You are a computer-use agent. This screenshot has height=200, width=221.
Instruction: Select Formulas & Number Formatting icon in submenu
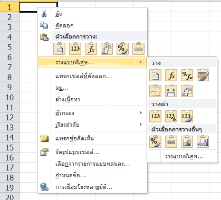point(187,75)
